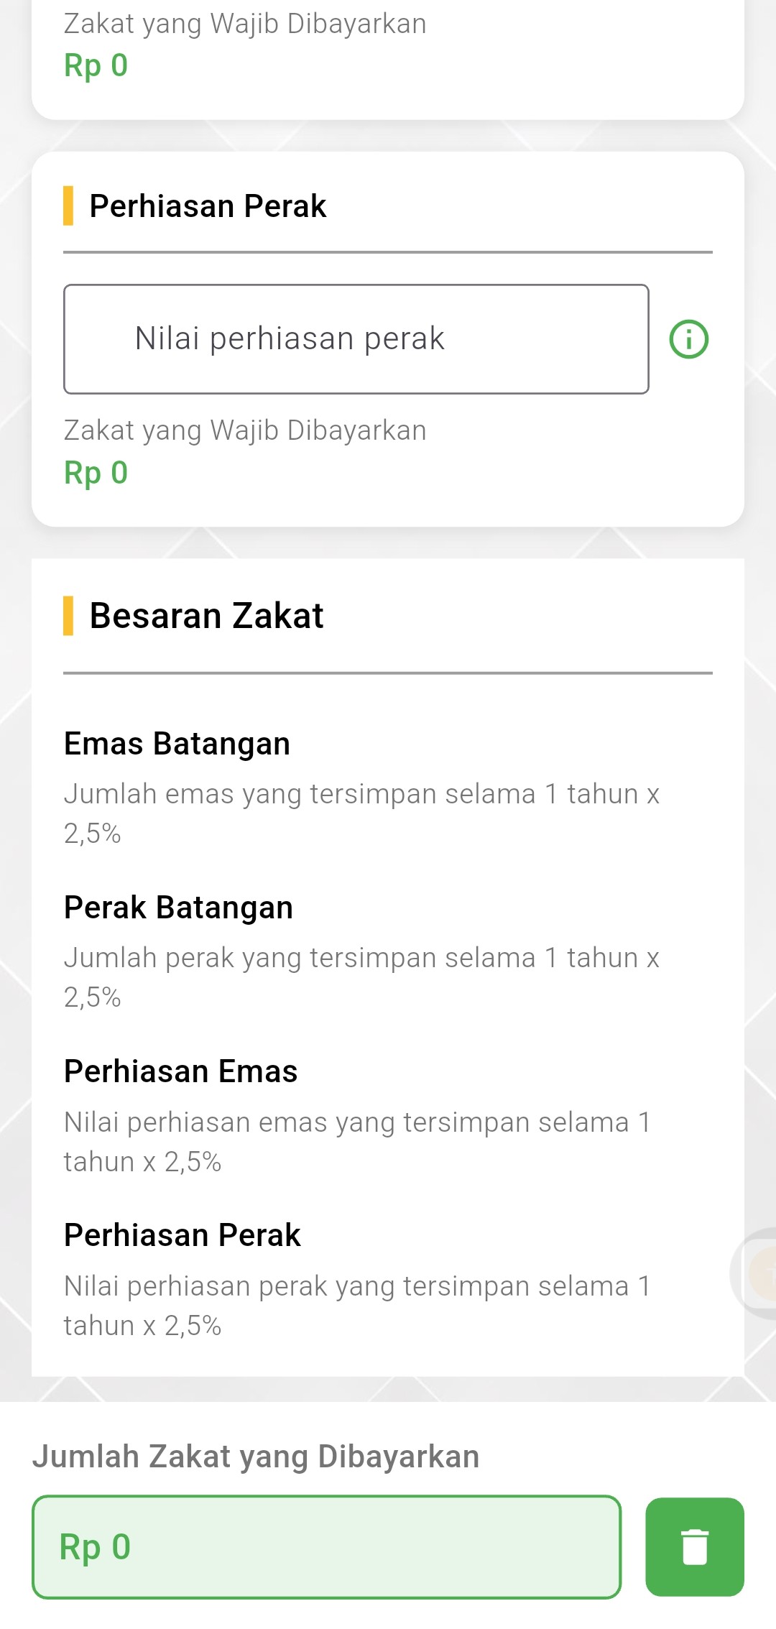
Task: Click the Jumlah Zakat yang Dibayarkan label
Action: click(x=256, y=1457)
